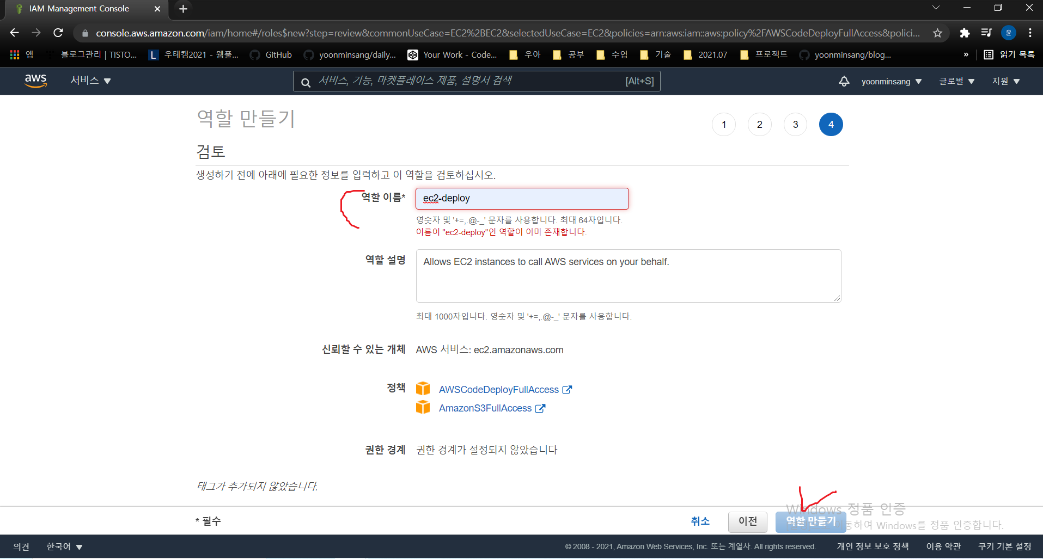The image size is (1043, 559).
Task: Open the 수업 bookmark folder
Action: (x=612, y=55)
